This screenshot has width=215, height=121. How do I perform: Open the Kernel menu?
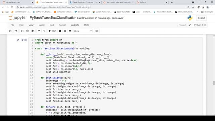coord(62,25)
